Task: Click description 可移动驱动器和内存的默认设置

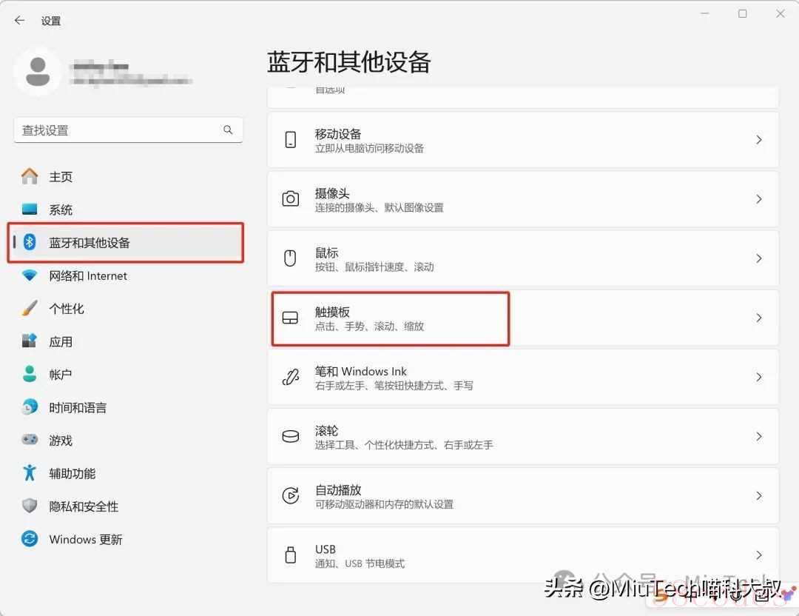Action: pos(384,504)
